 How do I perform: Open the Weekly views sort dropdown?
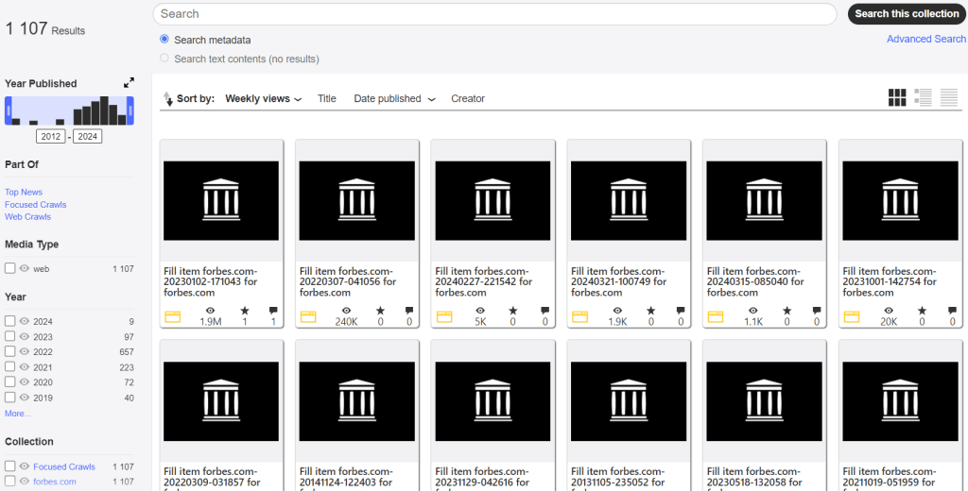263,98
